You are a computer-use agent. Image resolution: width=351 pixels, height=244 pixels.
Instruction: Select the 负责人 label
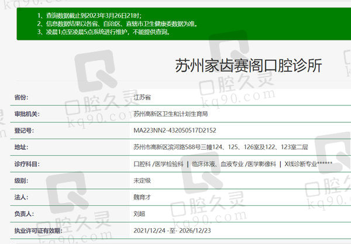24,214
